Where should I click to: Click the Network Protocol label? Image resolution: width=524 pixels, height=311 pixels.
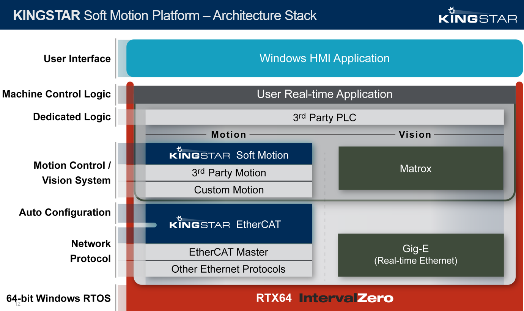(x=90, y=251)
